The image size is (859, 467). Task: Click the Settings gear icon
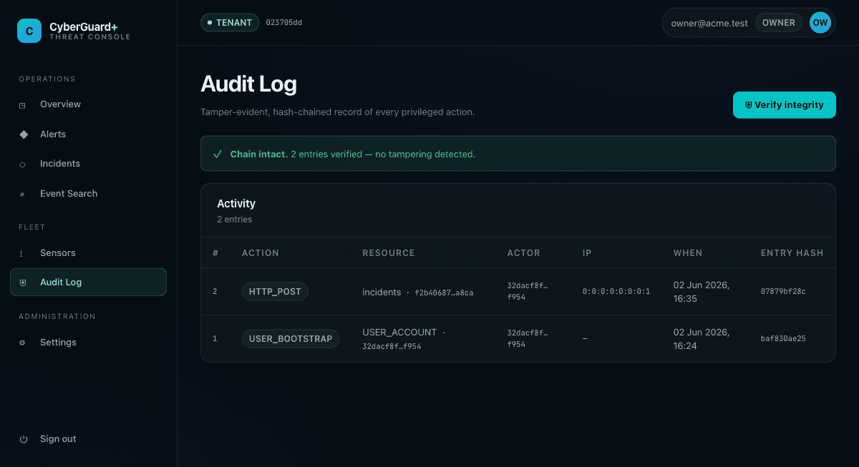[23, 343]
